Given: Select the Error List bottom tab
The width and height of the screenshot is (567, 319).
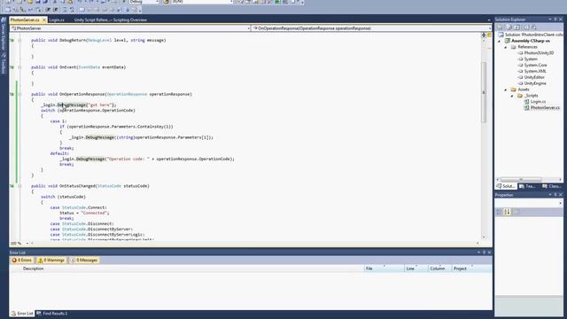Looking at the screenshot, I should (22, 314).
